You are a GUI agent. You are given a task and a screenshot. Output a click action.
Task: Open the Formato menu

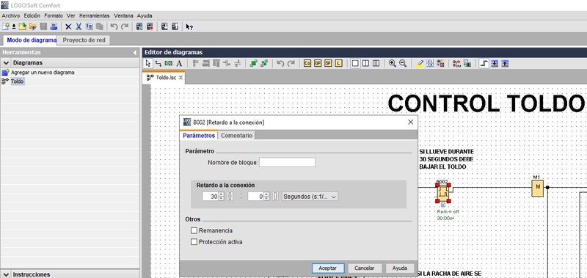(54, 15)
